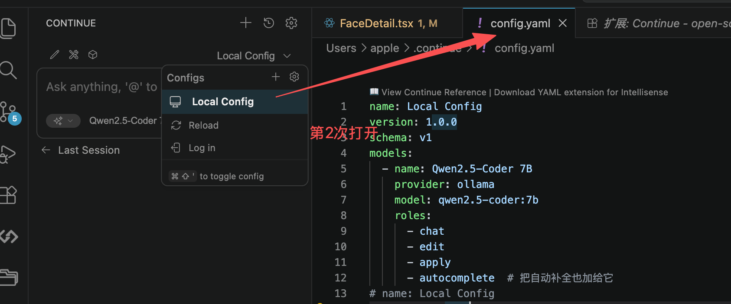Click 'name: Local Config' on line 1
This screenshot has width=731, height=304.
[x=425, y=107]
